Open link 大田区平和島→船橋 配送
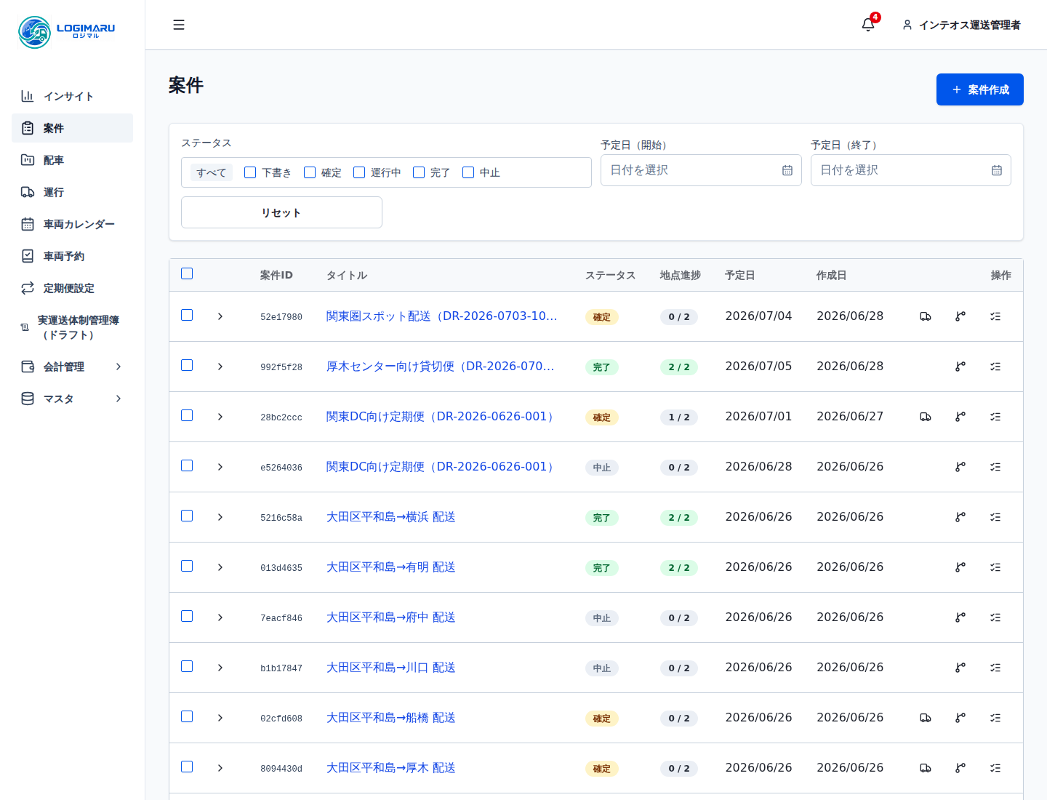1047x800 pixels. (x=390, y=718)
